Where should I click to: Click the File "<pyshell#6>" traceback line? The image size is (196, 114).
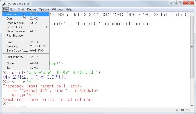53,90
